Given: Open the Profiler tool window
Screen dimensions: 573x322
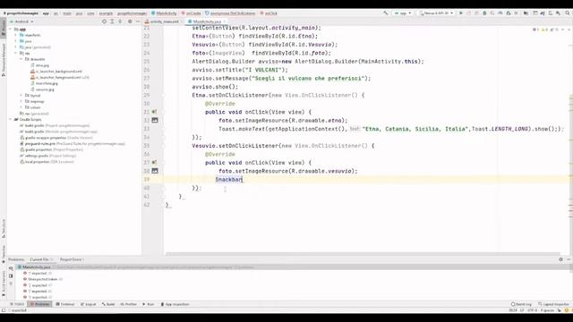Looking at the screenshot, I should click(x=128, y=304).
